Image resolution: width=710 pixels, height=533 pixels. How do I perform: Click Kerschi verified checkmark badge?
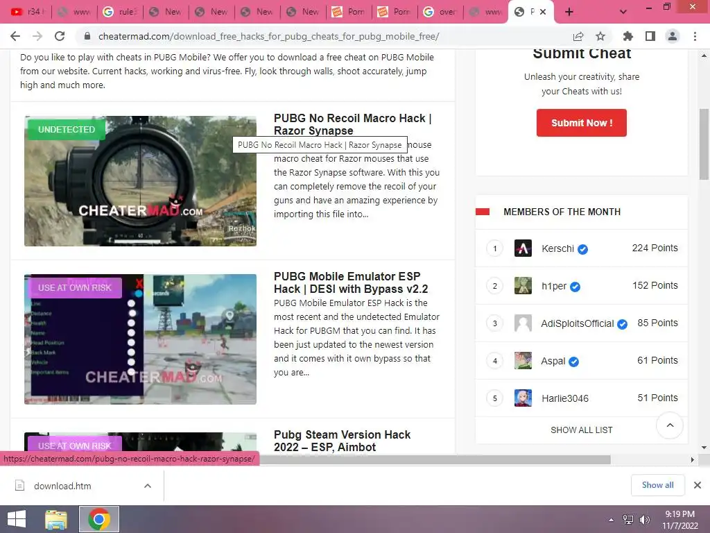(582, 249)
